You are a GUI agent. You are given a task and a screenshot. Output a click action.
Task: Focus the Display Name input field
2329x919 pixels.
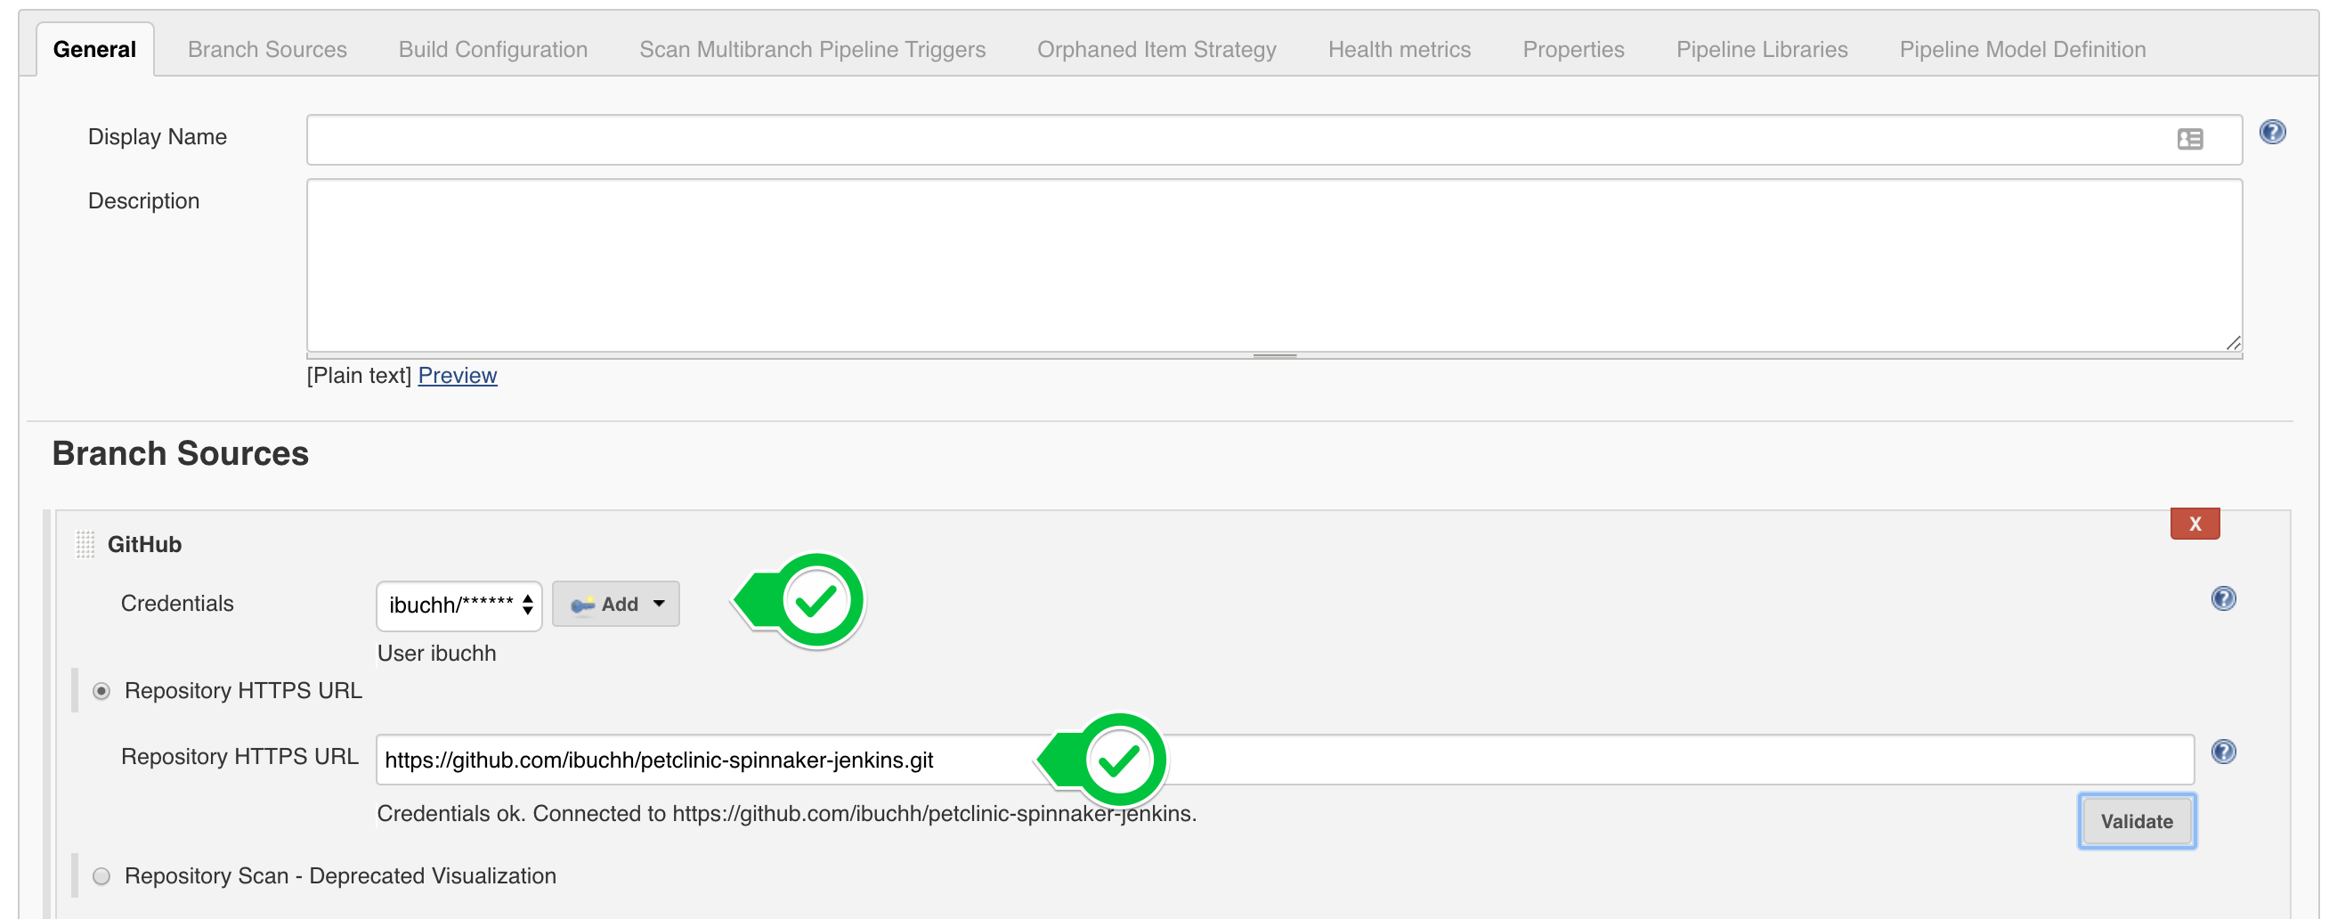click(x=1274, y=139)
